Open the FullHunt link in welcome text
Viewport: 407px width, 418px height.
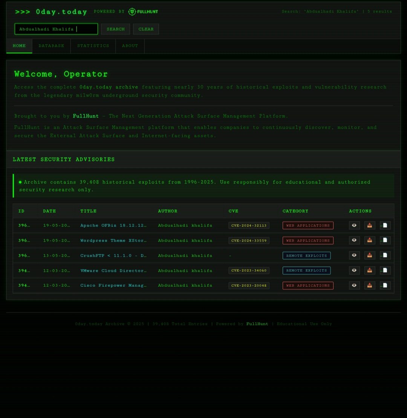pos(86,116)
